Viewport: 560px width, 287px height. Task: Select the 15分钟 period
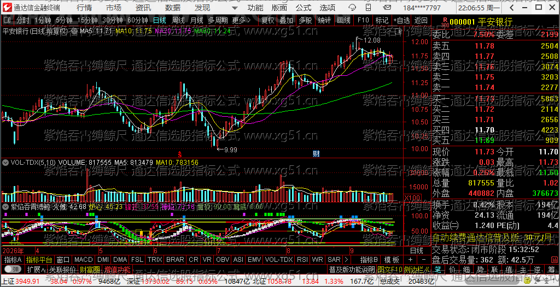87,20
